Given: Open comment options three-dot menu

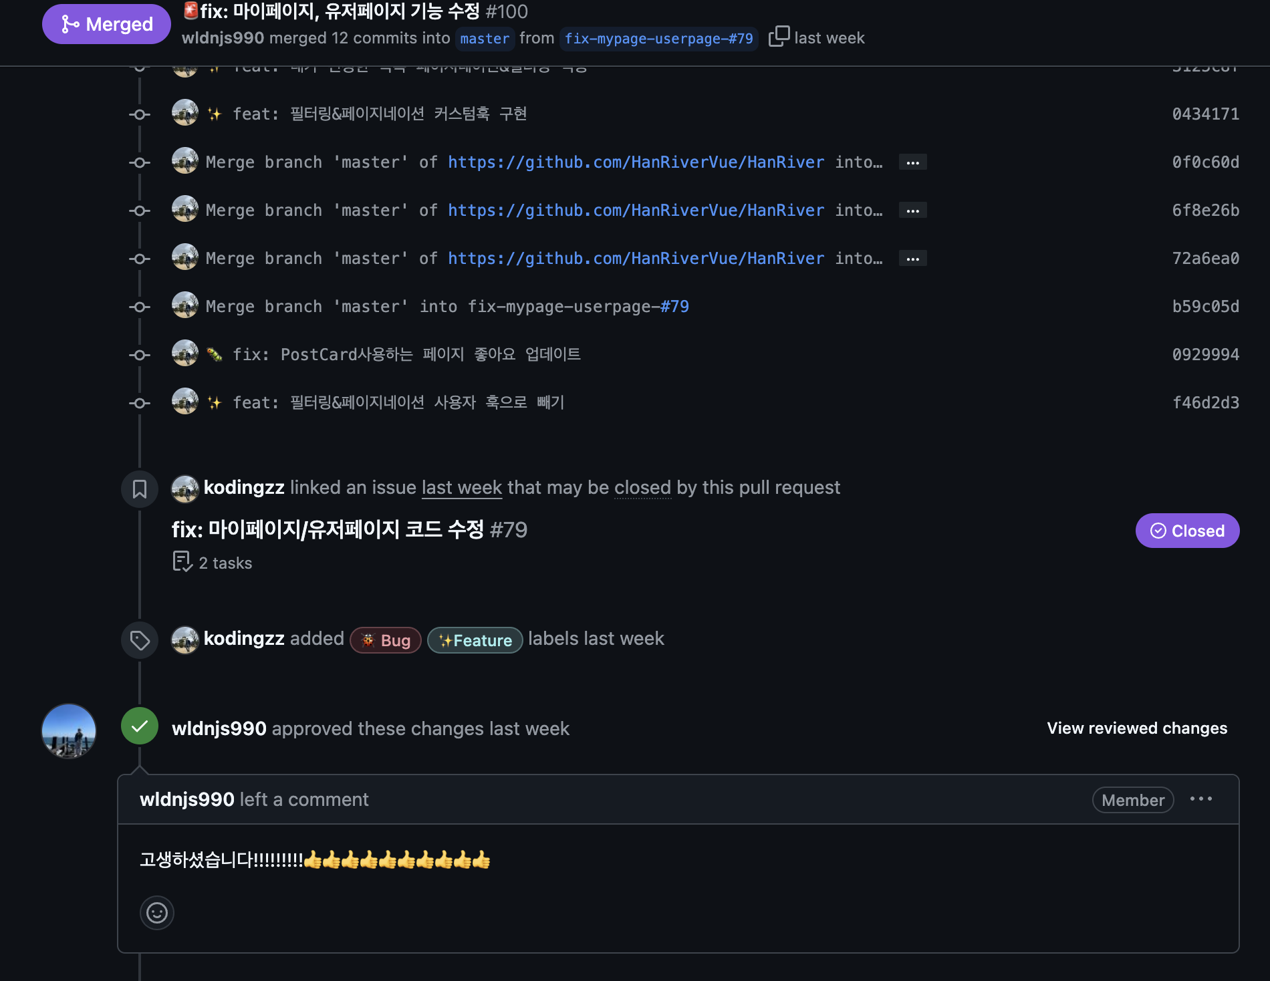Looking at the screenshot, I should [1200, 799].
